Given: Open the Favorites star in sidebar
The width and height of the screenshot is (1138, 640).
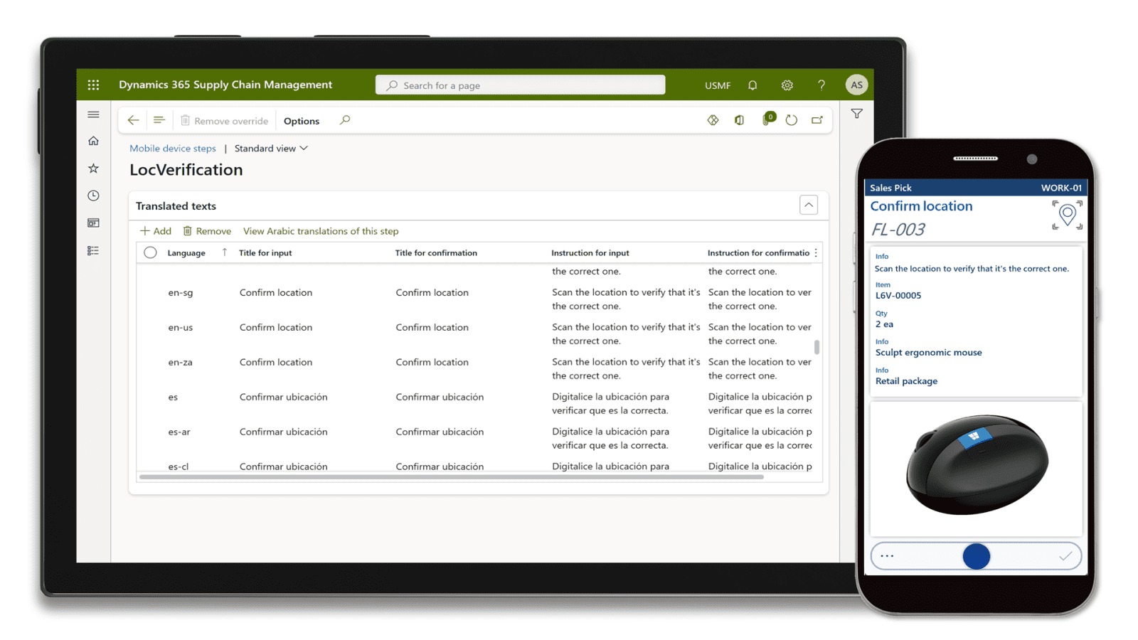Looking at the screenshot, I should [x=93, y=169].
